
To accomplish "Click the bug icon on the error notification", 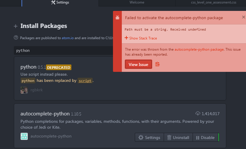I will [x=117, y=18].
